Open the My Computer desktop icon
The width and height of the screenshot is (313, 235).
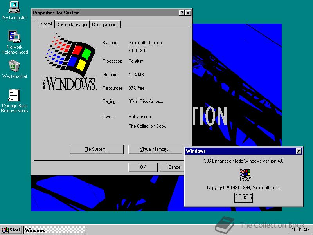point(14,11)
